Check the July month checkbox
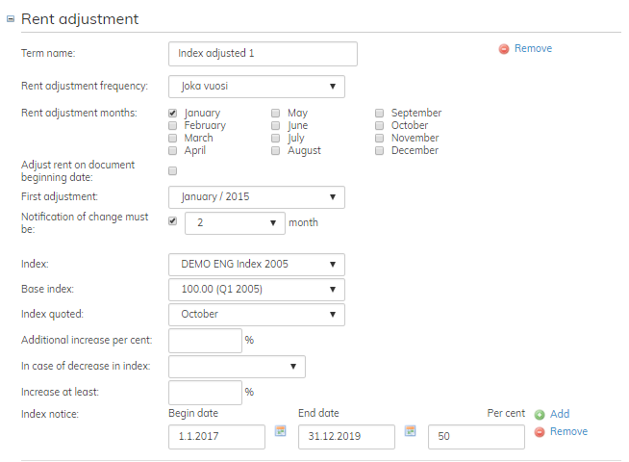The image size is (629, 462). [277, 139]
